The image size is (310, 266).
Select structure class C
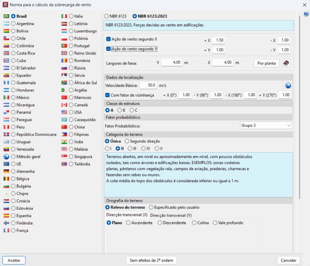(131, 110)
